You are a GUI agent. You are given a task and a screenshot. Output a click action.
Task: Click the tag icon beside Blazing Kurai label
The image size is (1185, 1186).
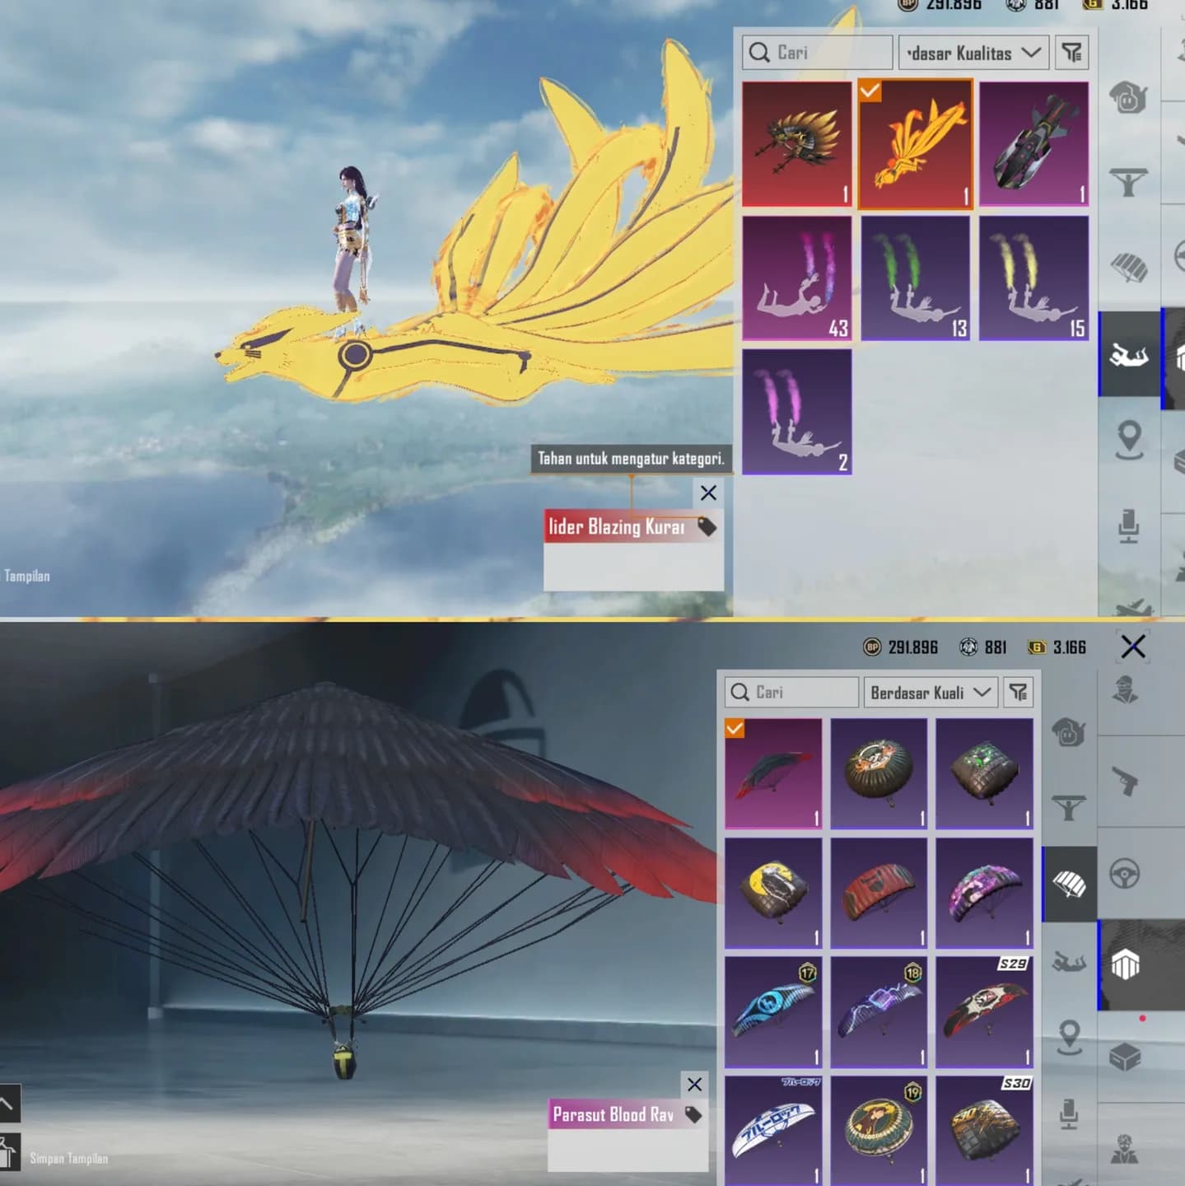707,526
